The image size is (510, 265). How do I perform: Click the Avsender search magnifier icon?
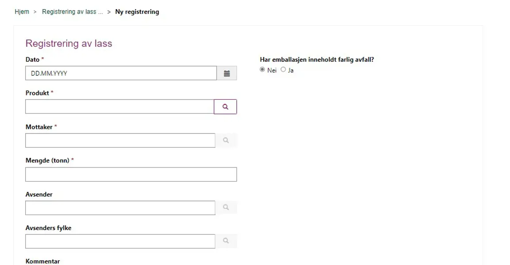[x=226, y=208]
